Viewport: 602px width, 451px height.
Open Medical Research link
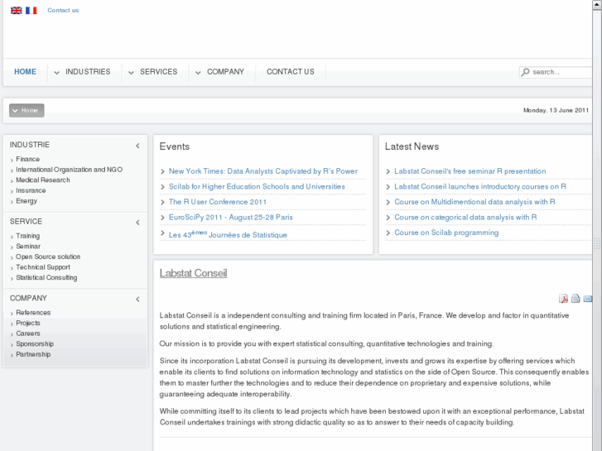point(43,180)
